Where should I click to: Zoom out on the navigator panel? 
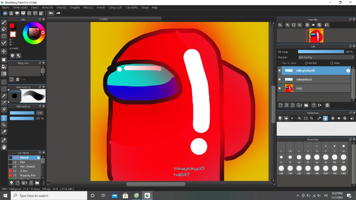click(x=300, y=25)
